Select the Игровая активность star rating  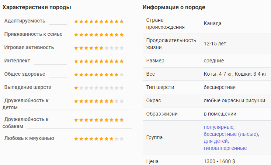[x=99, y=48]
